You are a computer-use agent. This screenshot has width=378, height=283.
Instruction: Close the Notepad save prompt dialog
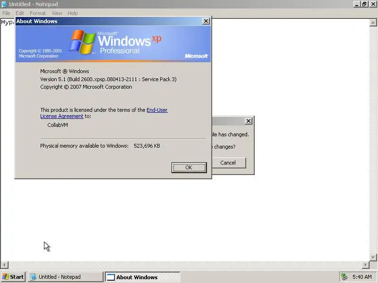(249, 121)
